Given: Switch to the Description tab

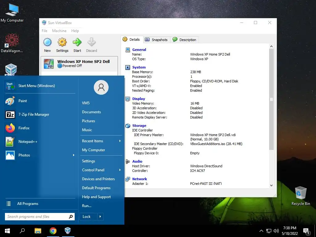Looking at the screenshot, I should 185,40.
